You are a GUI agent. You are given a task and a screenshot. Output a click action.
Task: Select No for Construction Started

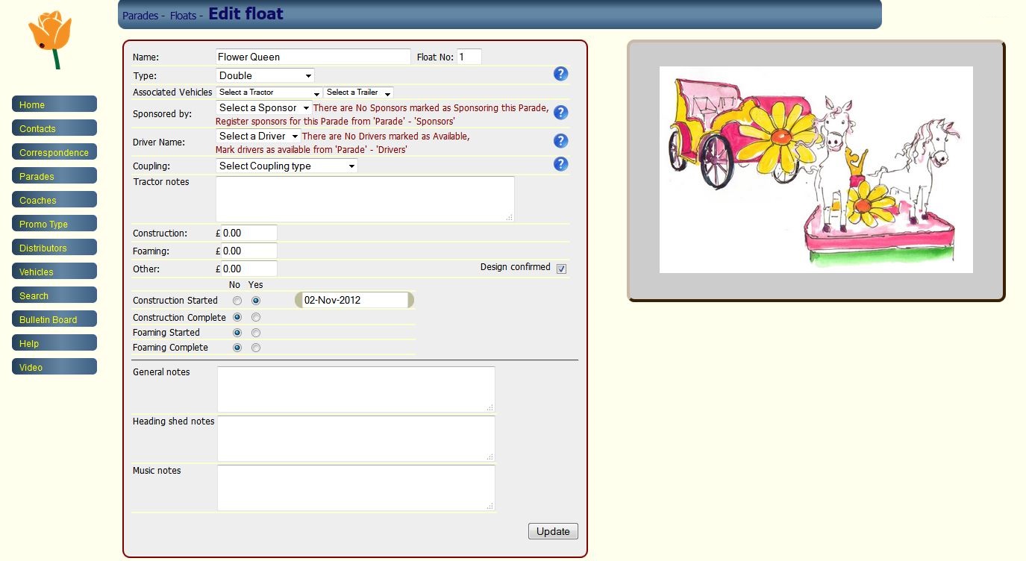(237, 301)
